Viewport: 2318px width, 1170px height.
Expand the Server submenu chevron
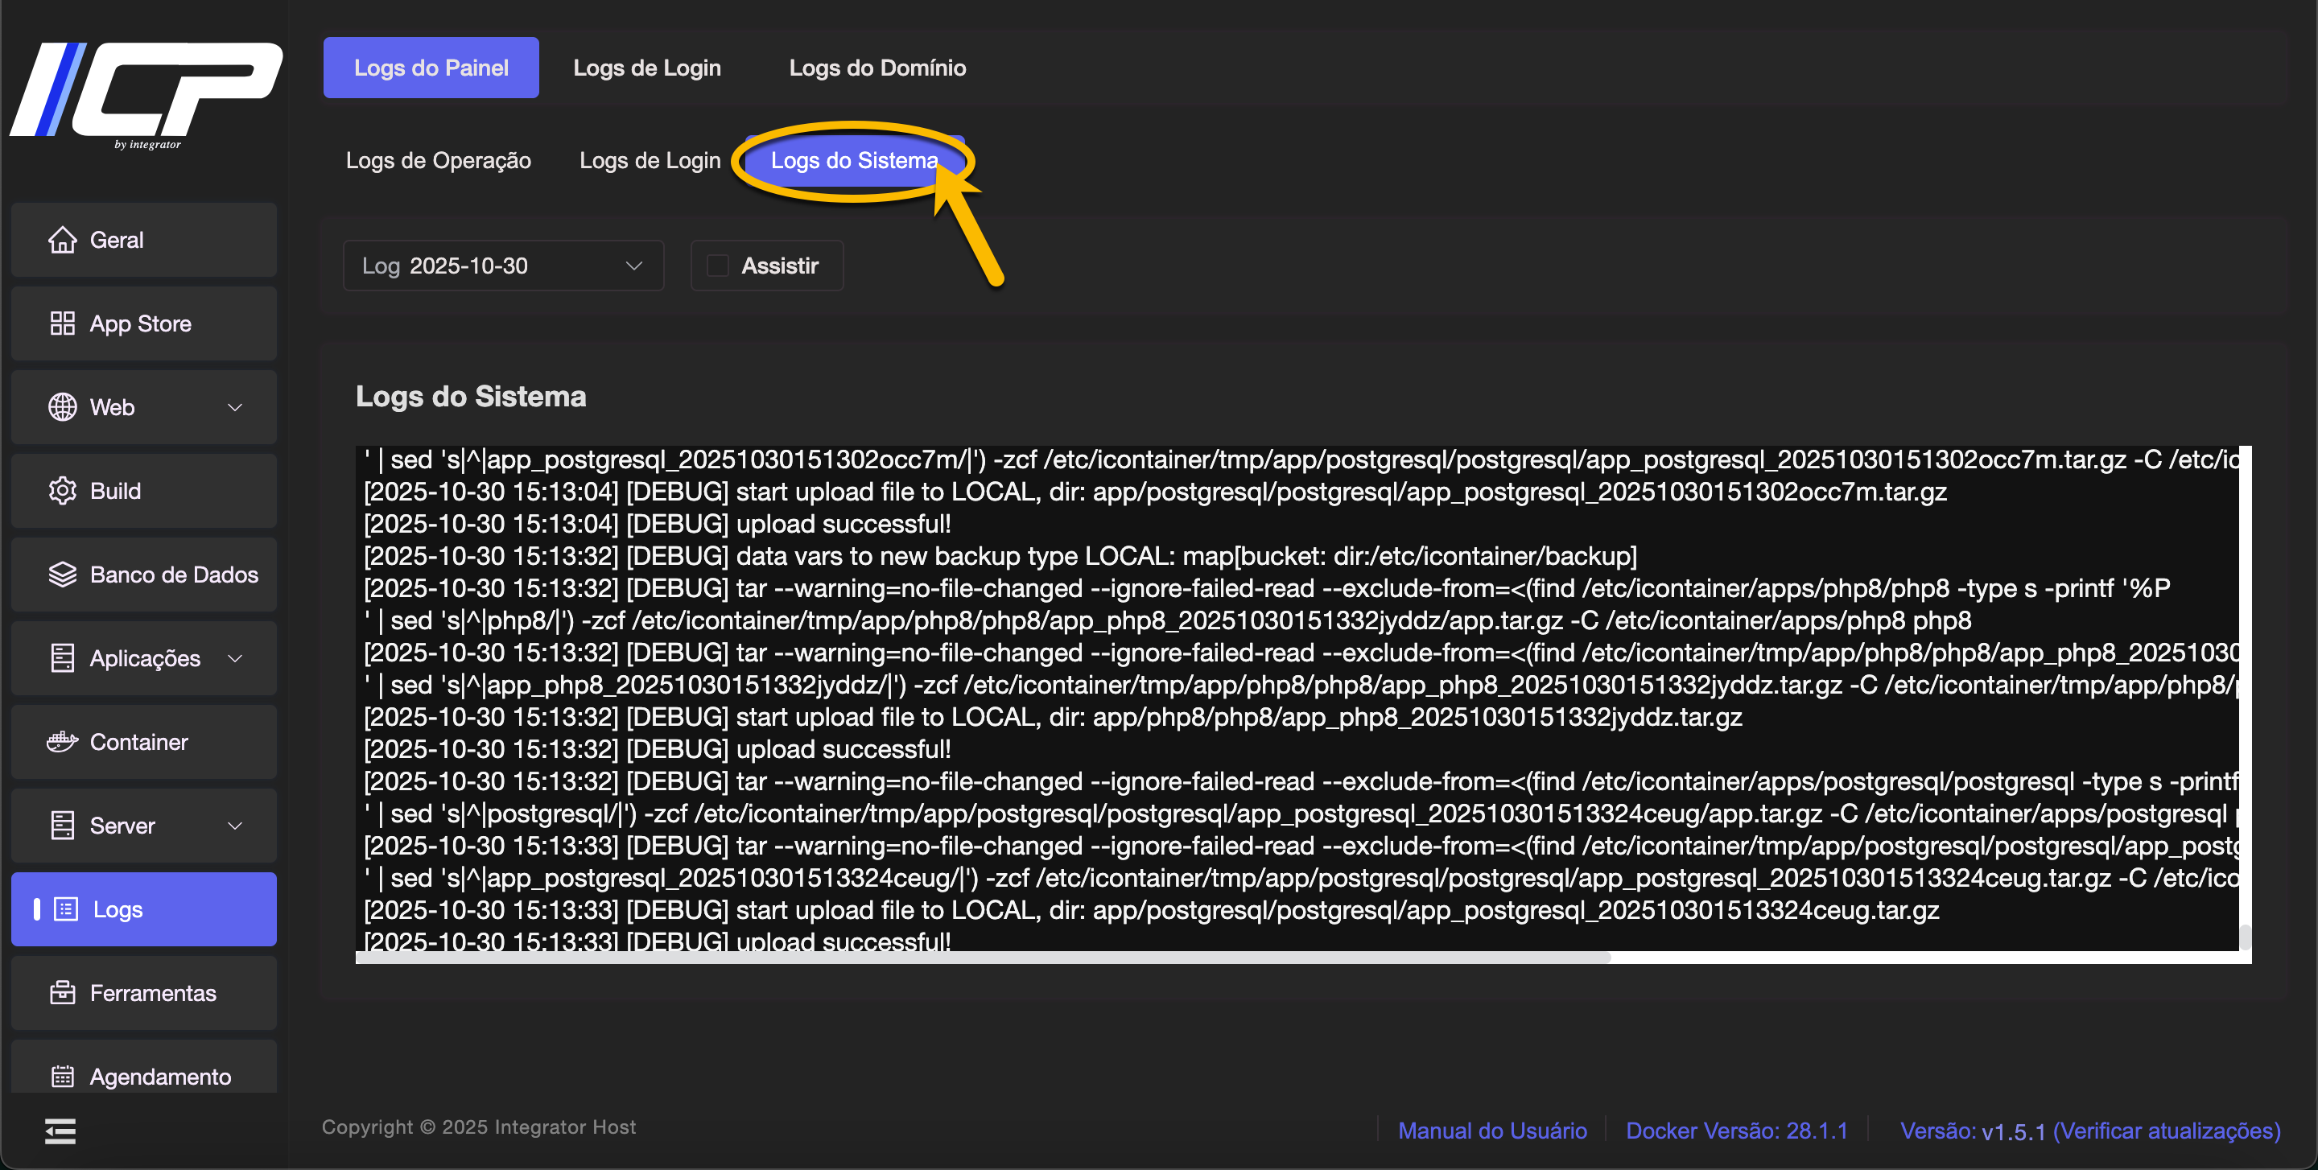pos(235,826)
